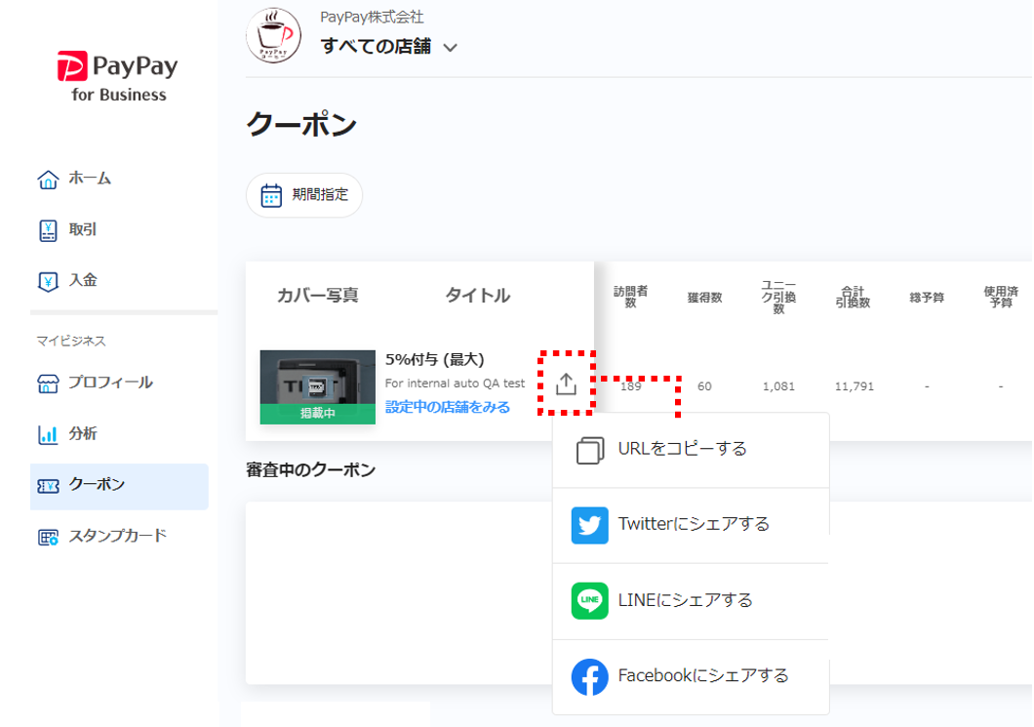Screen dimensions: 1034x727
Task: Click the 掲載中 status badge
Action: coord(317,414)
